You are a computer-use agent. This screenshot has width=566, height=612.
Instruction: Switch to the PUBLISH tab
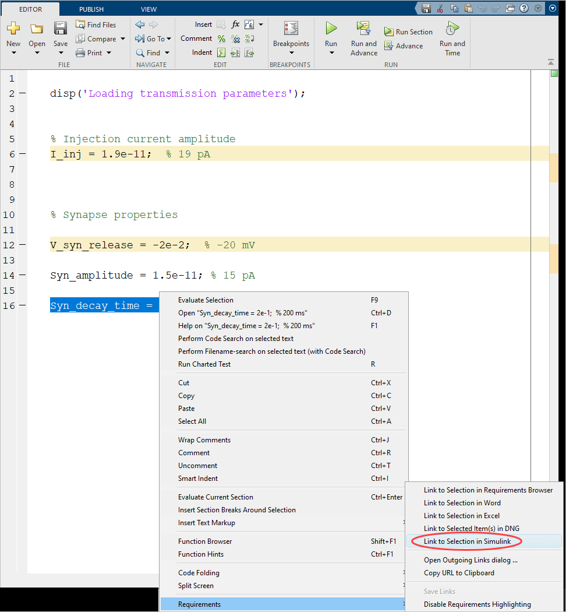(x=91, y=9)
